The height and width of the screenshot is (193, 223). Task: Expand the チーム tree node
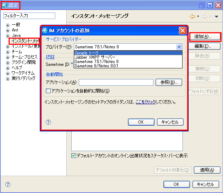[x=8, y=52]
